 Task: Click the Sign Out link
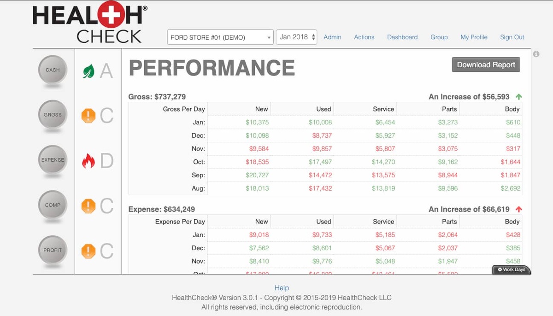512,37
